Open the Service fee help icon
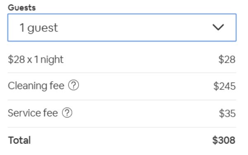The image size is (248, 155). click(x=67, y=113)
